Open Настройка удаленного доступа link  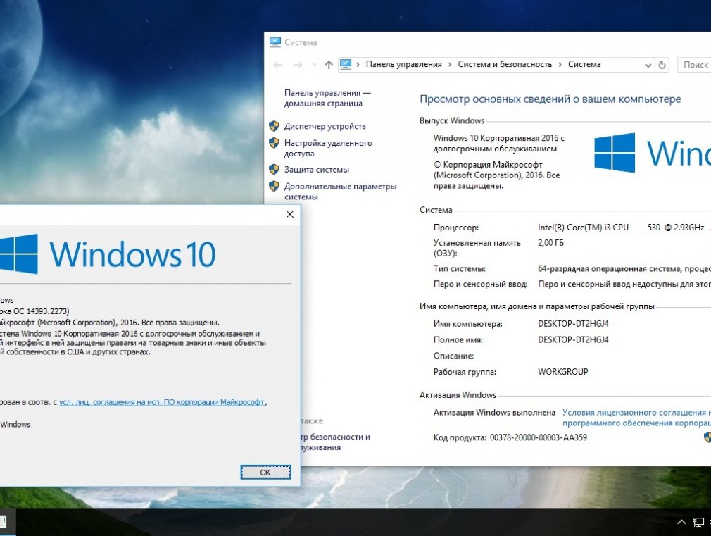click(328, 148)
